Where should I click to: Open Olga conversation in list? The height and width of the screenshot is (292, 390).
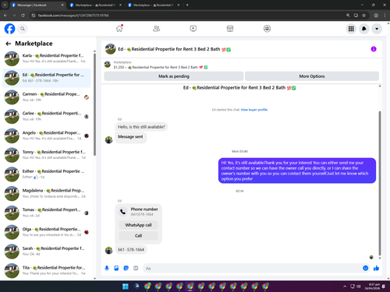47,232
